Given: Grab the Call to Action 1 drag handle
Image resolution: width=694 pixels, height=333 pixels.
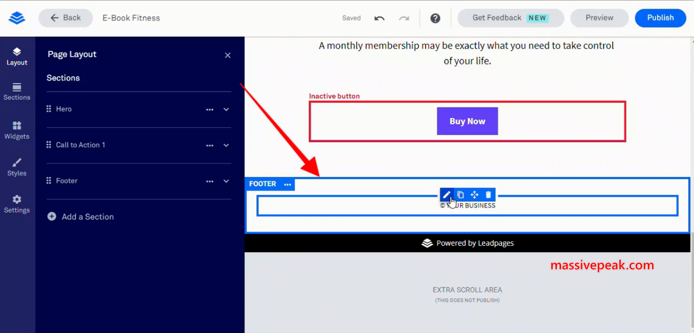Looking at the screenshot, I should point(49,145).
